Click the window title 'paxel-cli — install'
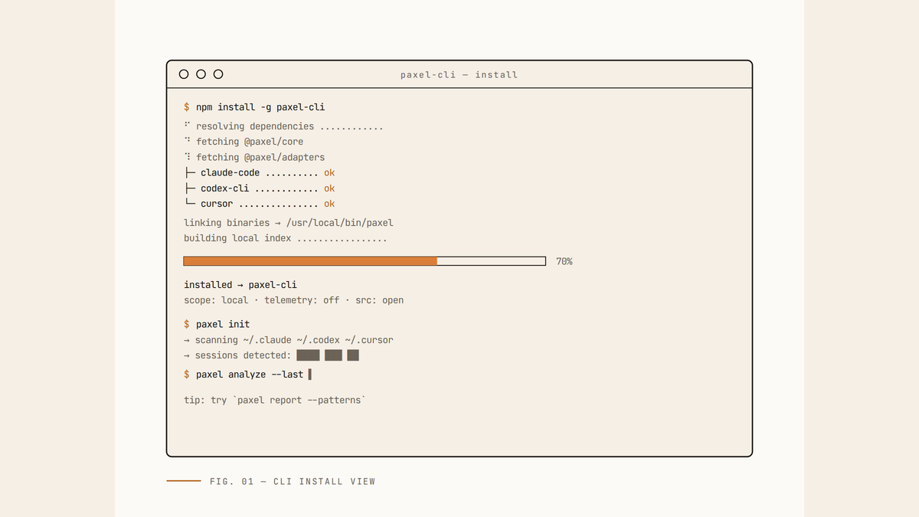 pyautogui.click(x=459, y=75)
